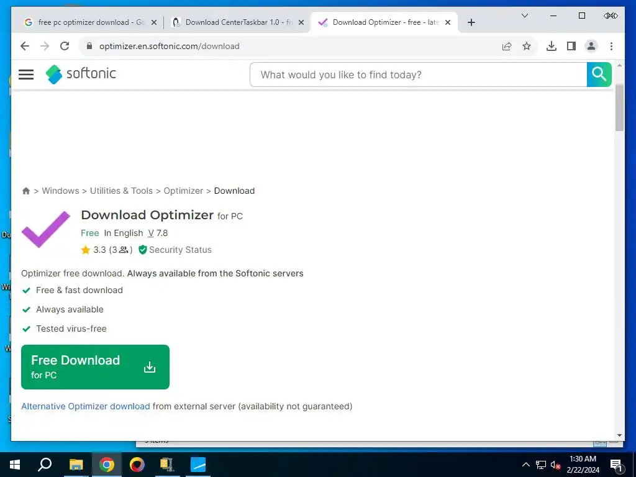Click the padlock site info icon
The width and height of the screenshot is (636, 477).
point(89,46)
